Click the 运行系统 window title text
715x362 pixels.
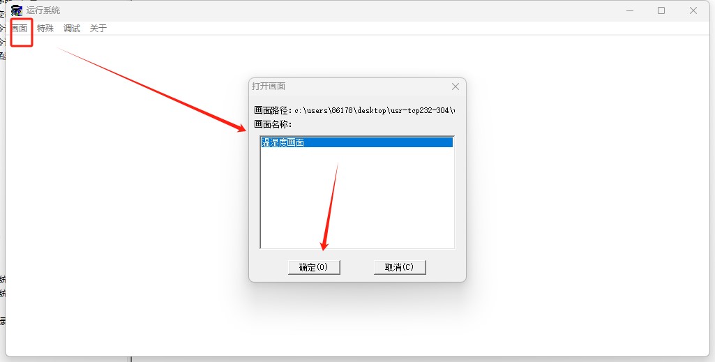click(x=43, y=10)
